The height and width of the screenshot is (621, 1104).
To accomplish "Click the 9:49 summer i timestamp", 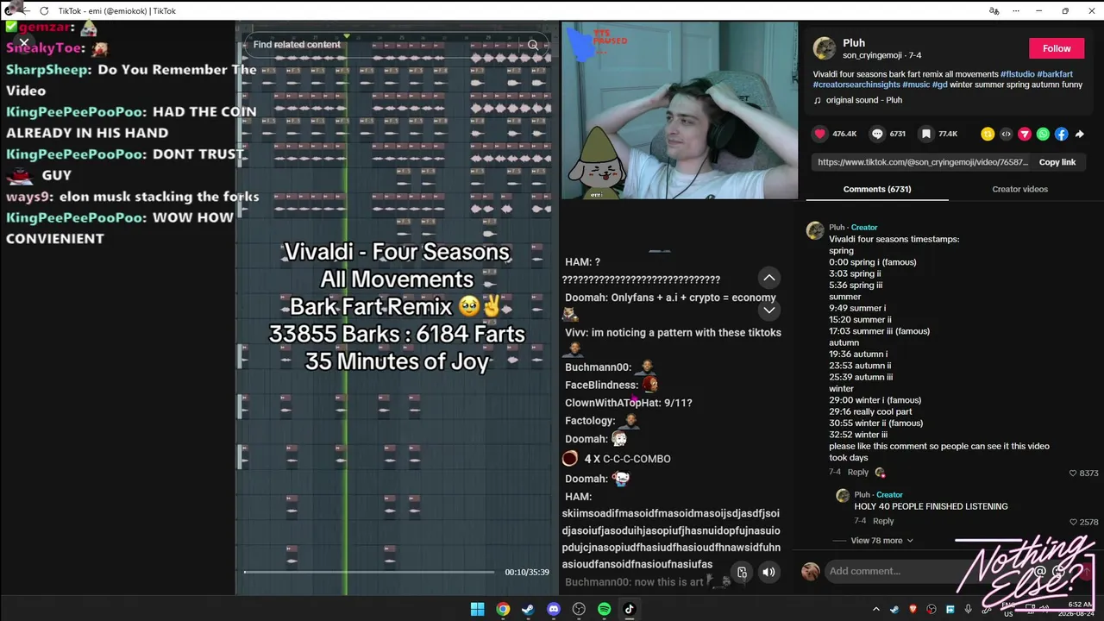I will [857, 308].
